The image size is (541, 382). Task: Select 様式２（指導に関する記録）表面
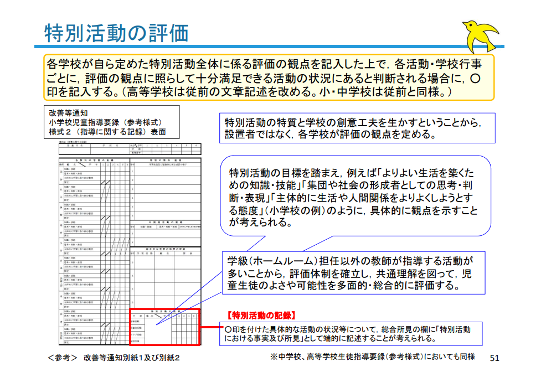pyautogui.click(x=107, y=132)
